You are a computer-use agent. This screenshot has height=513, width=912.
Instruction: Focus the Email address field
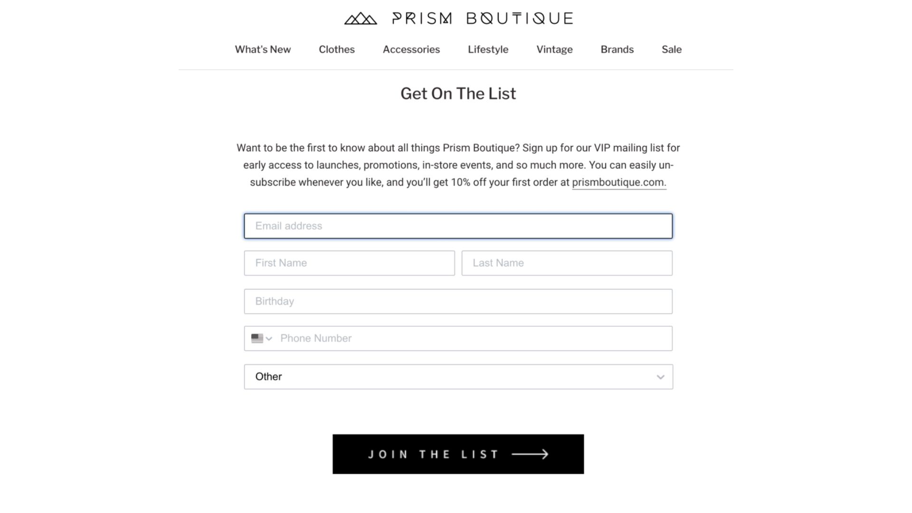tap(458, 226)
